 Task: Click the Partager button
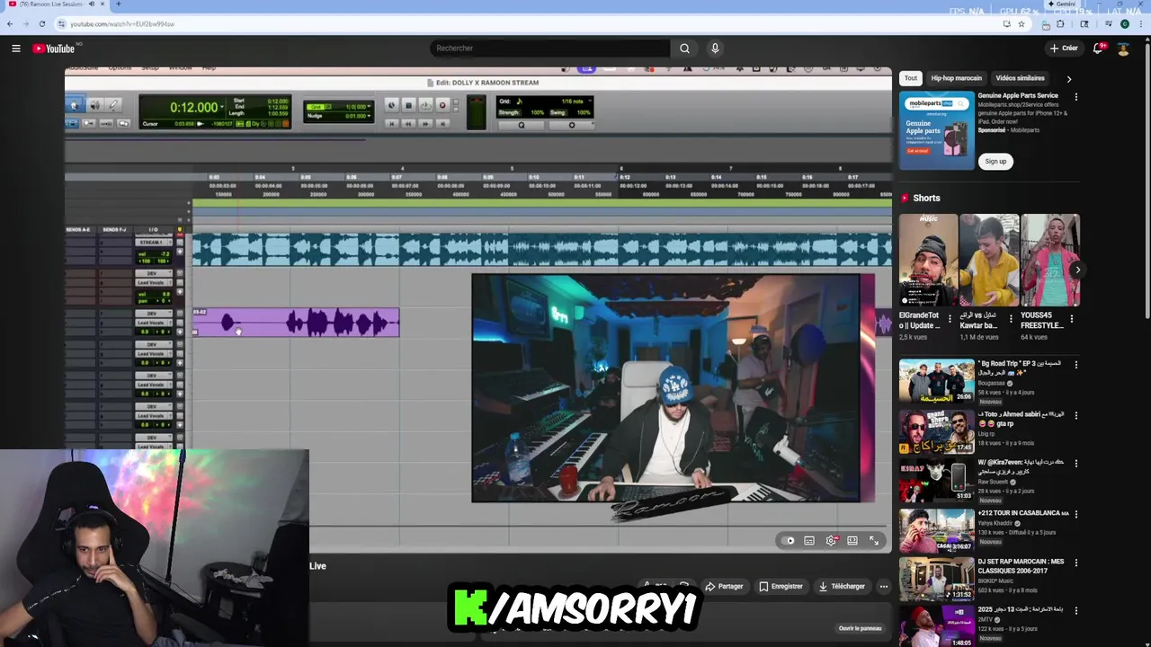(724, 587)
